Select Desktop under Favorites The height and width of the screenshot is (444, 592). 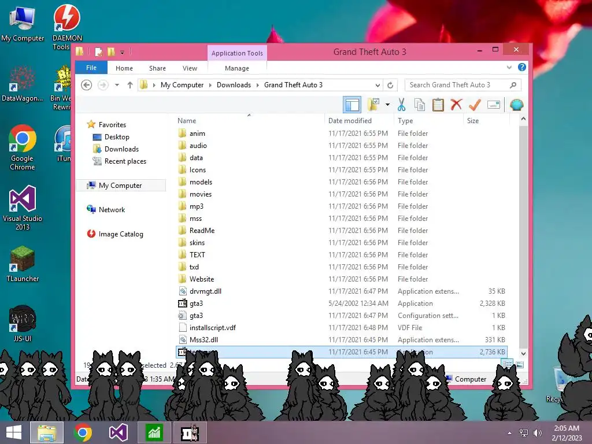[x=112, y=136]
